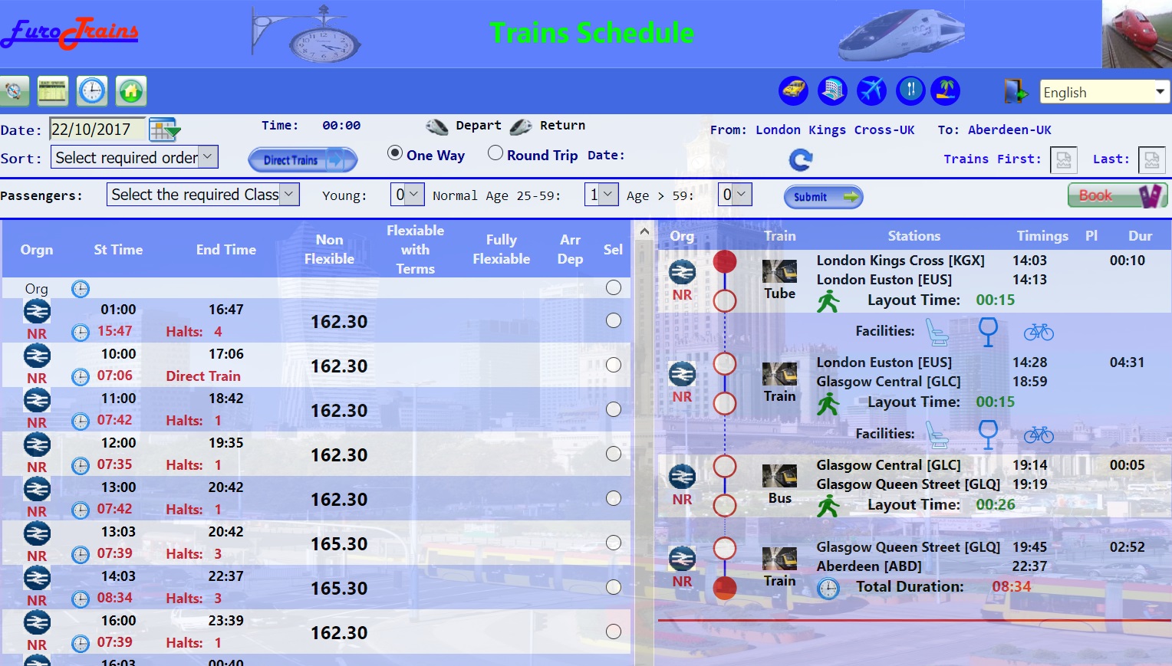1172x666 pixels.
Task: Click the exit door icon
Action: pos(1016,91)
